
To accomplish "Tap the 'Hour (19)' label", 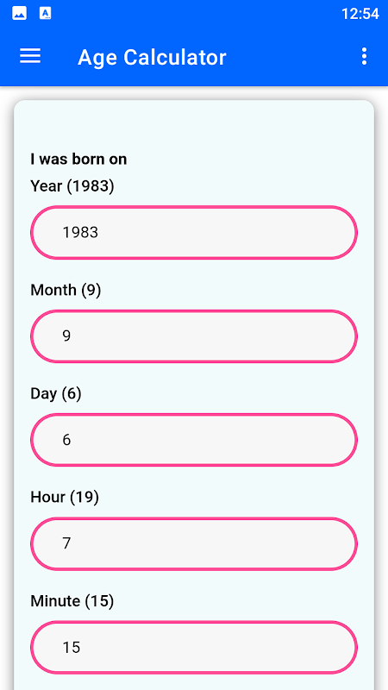I will (x=65, y=498).
